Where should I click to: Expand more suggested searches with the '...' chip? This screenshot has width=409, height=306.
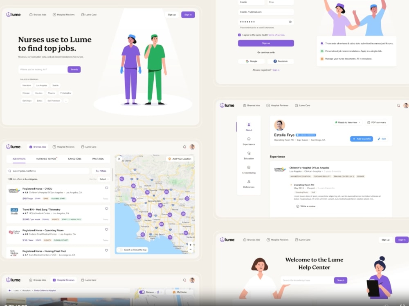coord(66,101)
